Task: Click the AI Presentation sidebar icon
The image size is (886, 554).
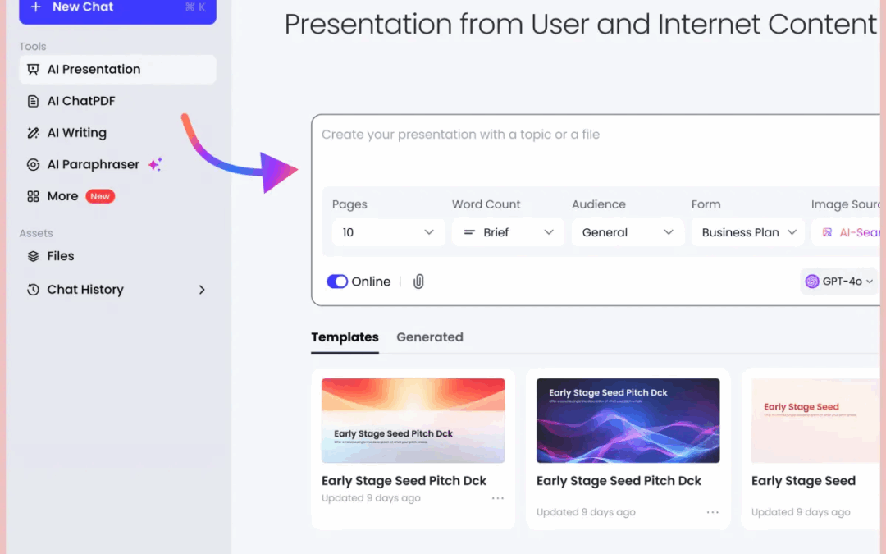Action: tap(33, 70)
